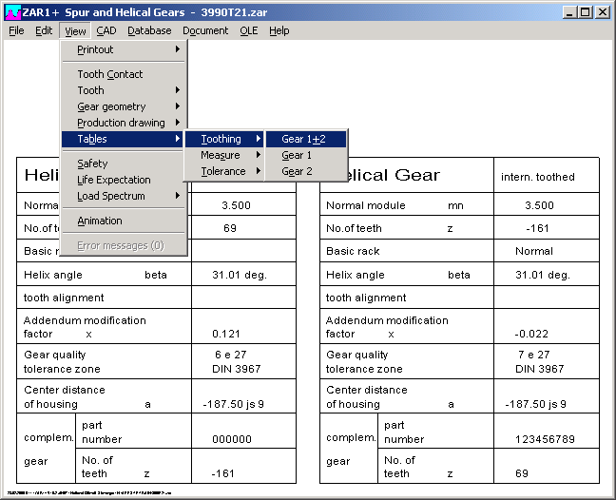The image size is (616, 500).
Task: Select Tooth Contact from View menu
Action: tap(110, 74)
